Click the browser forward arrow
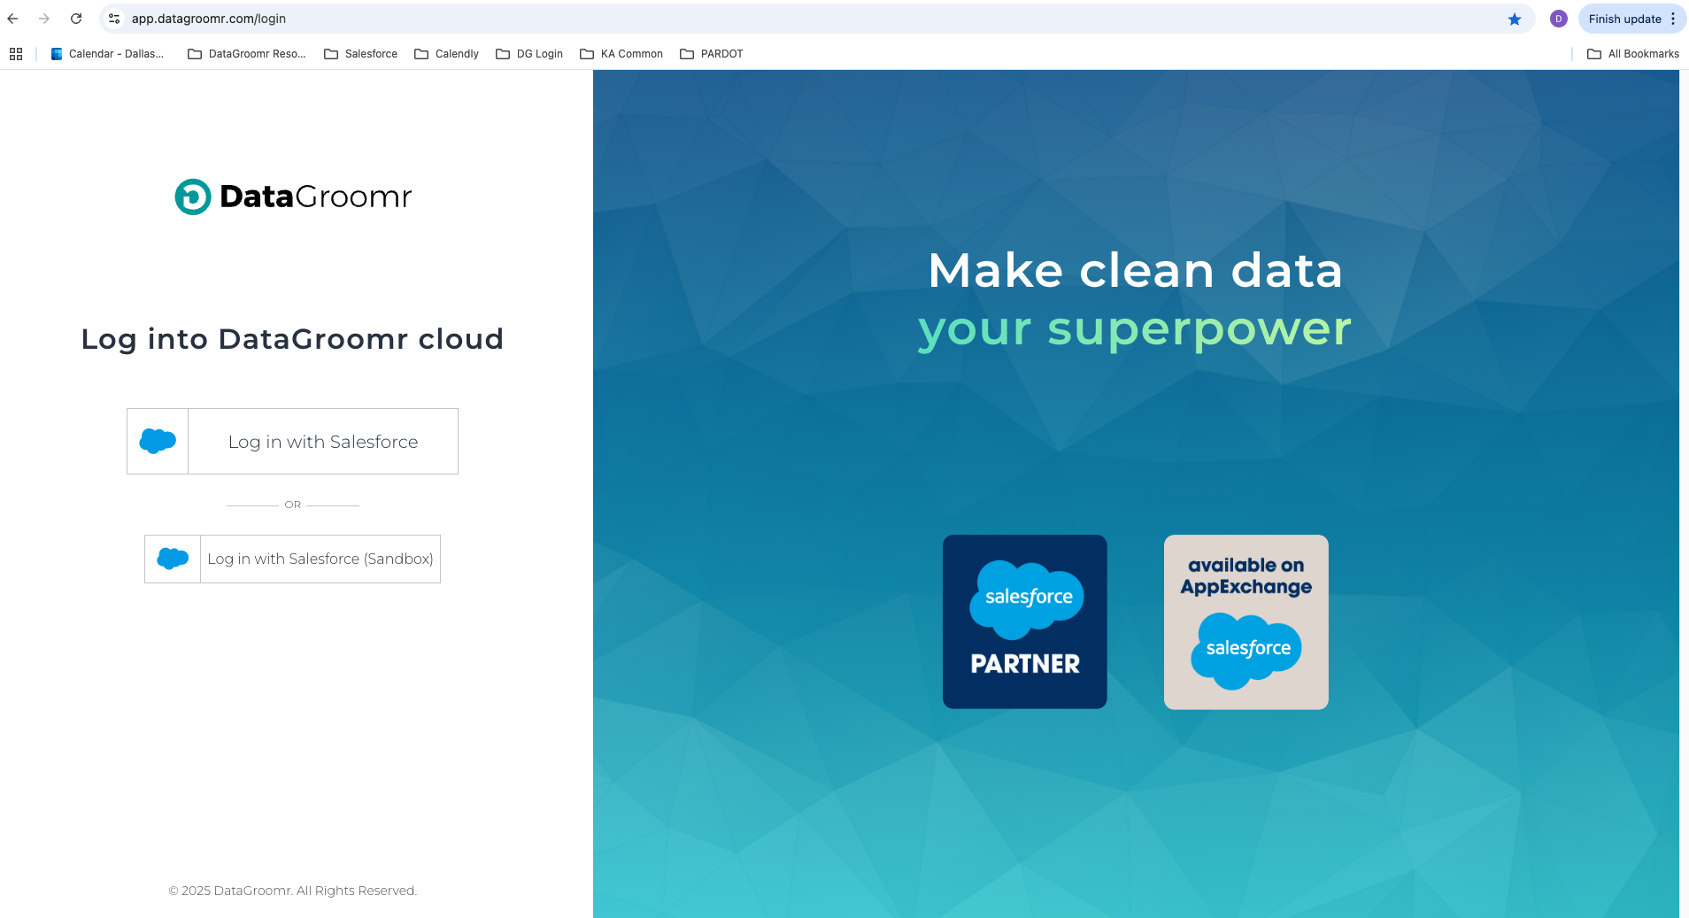Screen dimensions: 1689x918 [44, 19]
